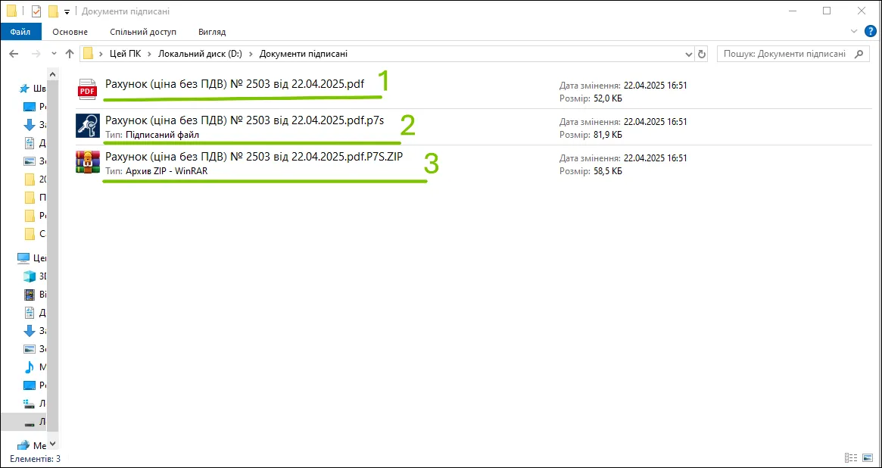Click the sidebar vertical scrollbar thumb

[x=53, y=254]
